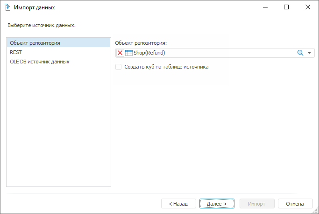Image resolution: width=319 pixels, height=214 pixels.
Task: Select "Объект репозитория" in the source list
Action: (x=35, y=43)
